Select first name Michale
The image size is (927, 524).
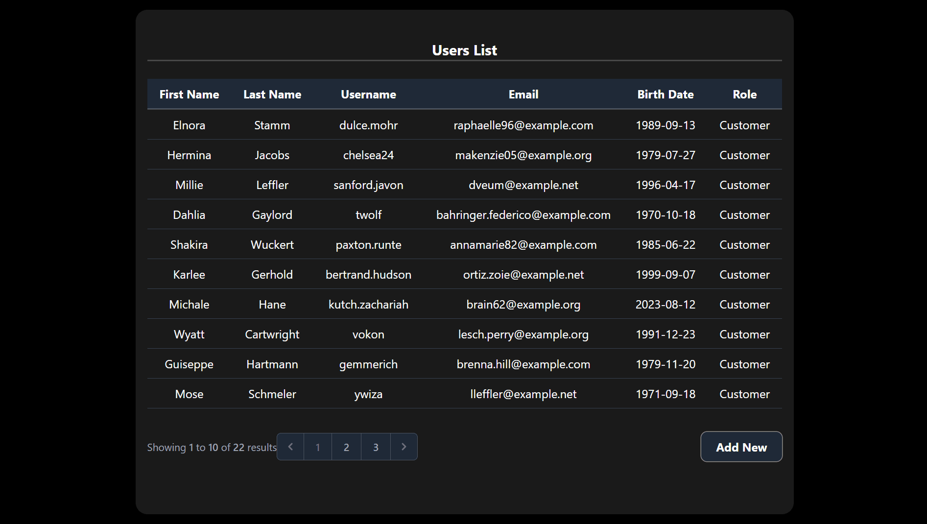click(189, 305)
